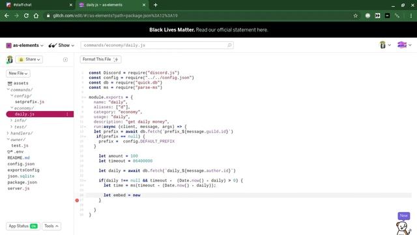Close the #staff-chat tab
Screen dimensions: 417x235
(71, 5)
